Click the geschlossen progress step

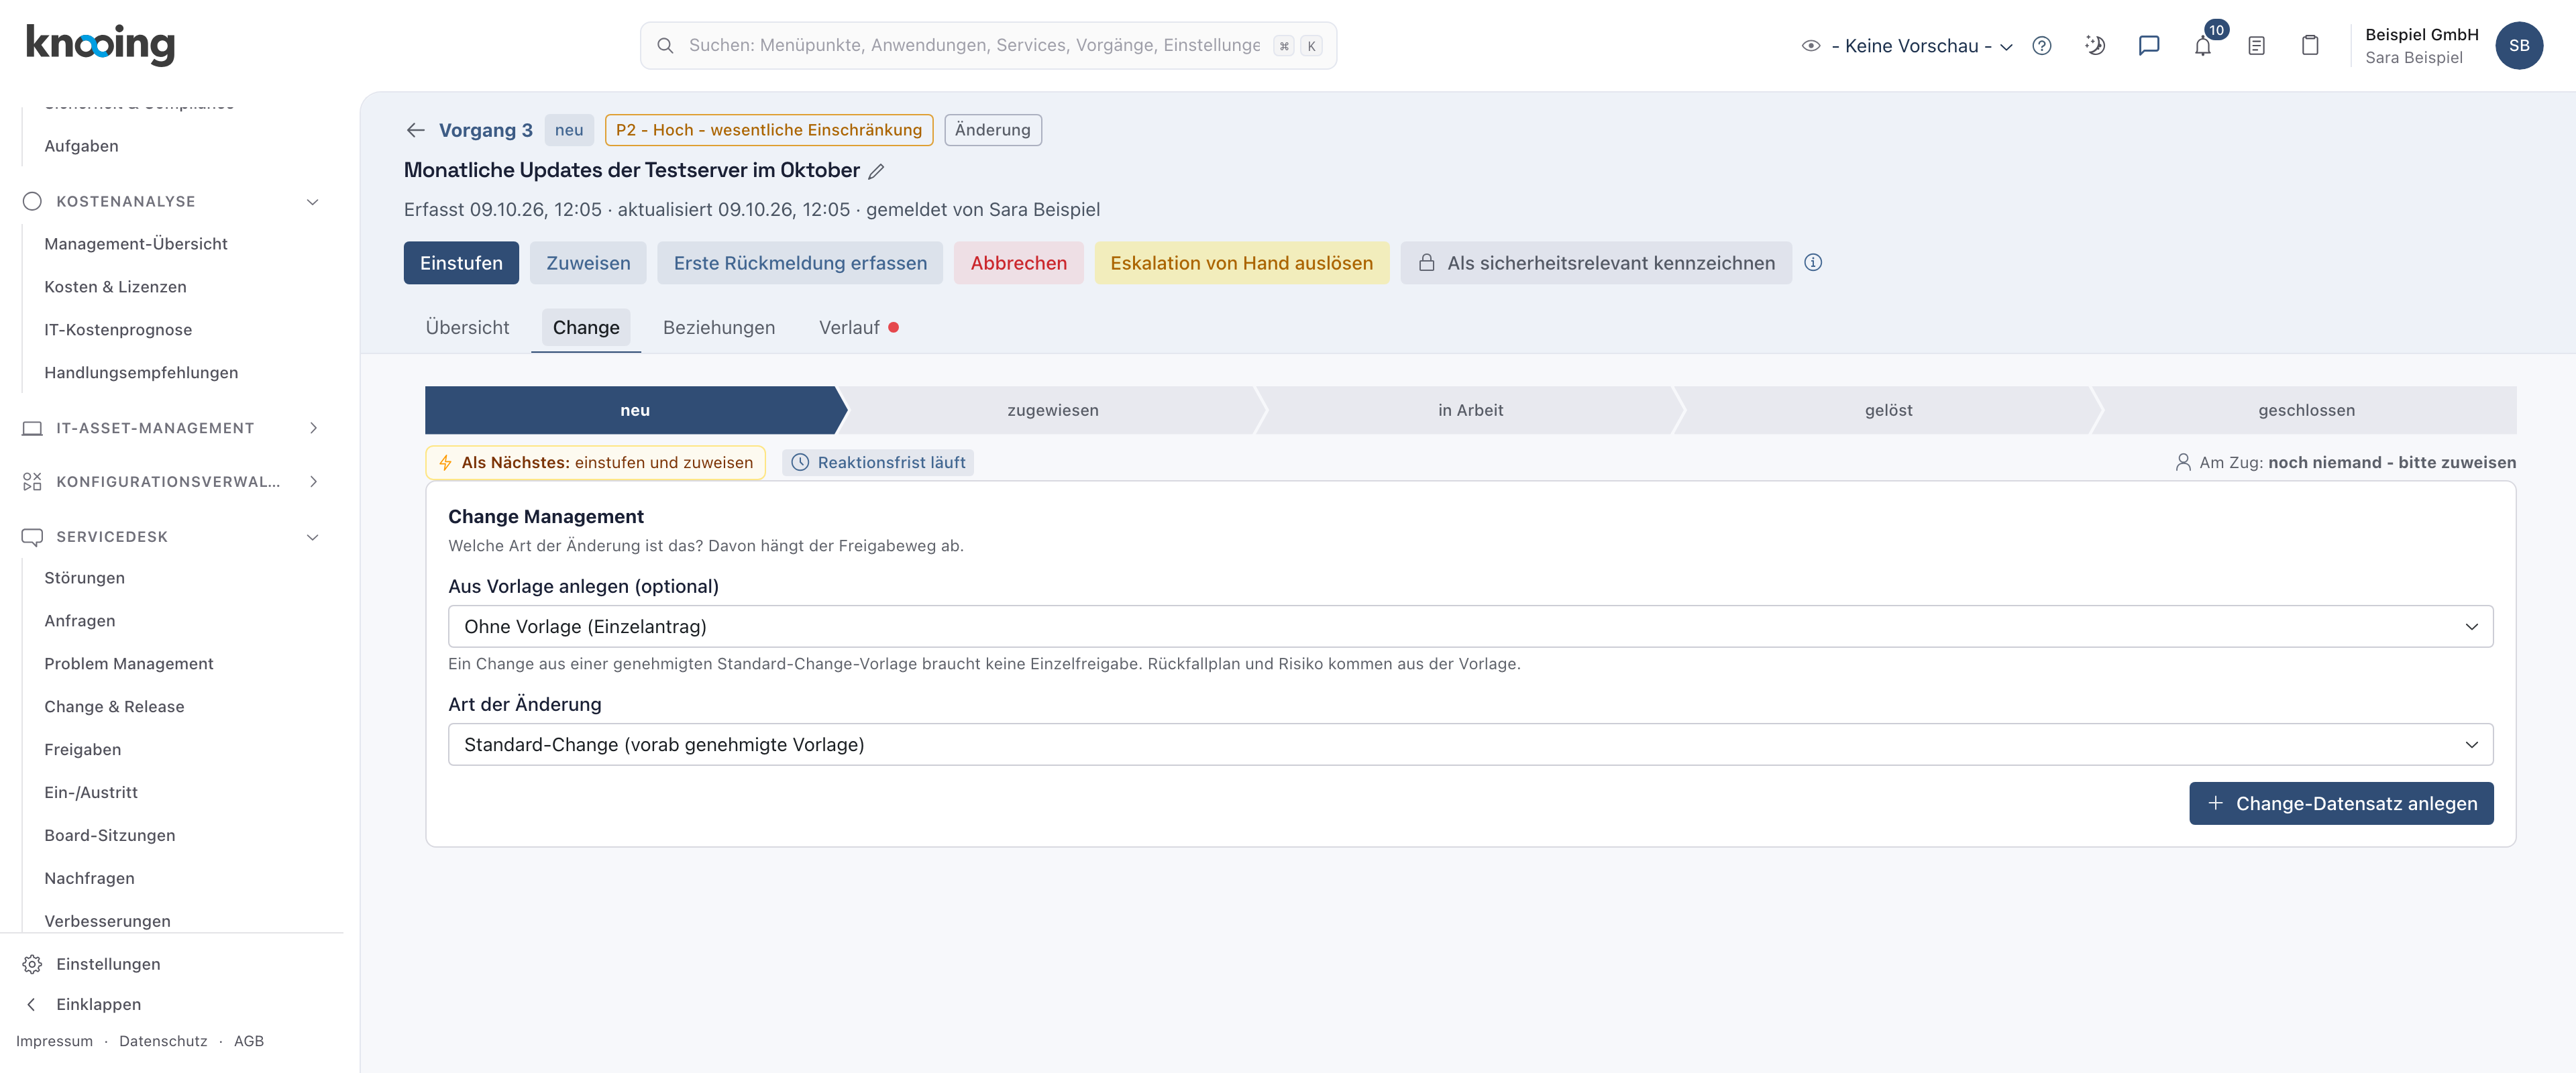click(x=2306, y=410)
